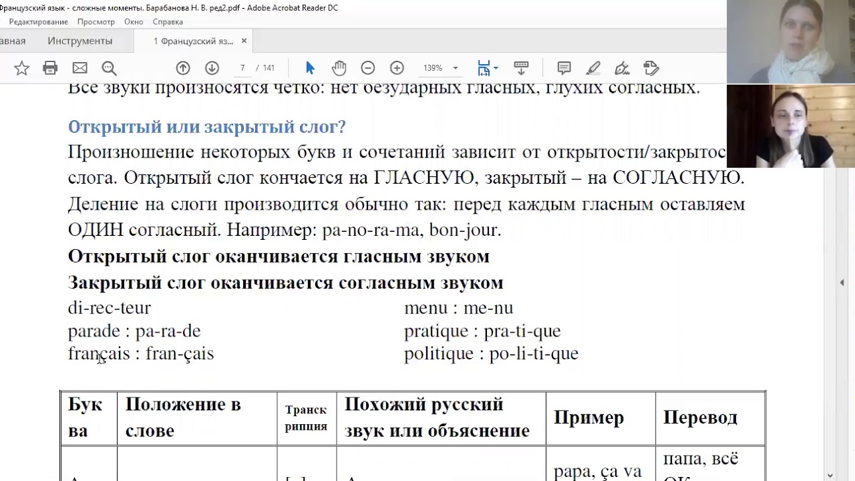Zoom in with the plus button
This screenshot has width=855, height=481.
pos(397,68)
